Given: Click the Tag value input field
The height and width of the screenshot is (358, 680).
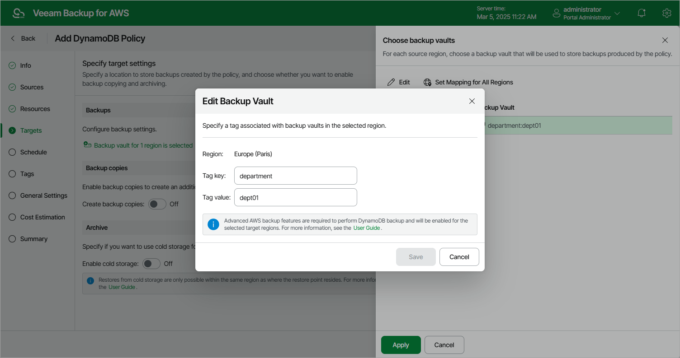Looking at the screenshot, I should click(296, 197).
